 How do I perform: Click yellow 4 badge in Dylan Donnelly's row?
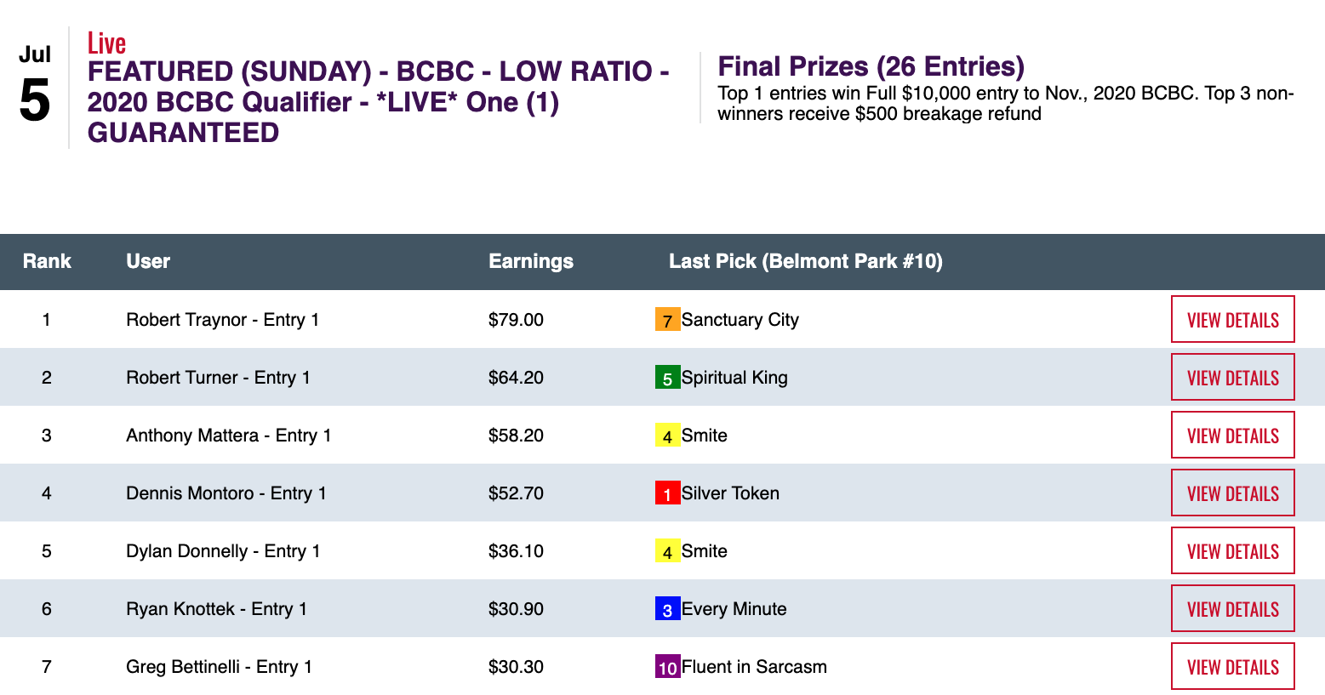667,551
